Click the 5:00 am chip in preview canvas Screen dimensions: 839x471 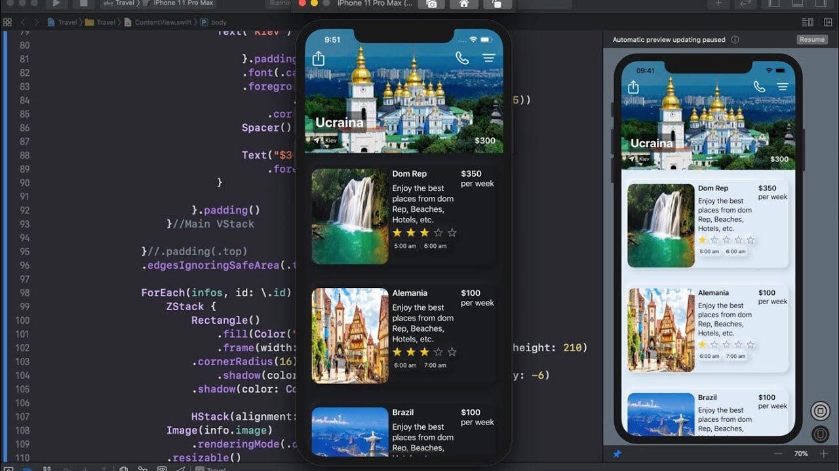coord(709,252)
